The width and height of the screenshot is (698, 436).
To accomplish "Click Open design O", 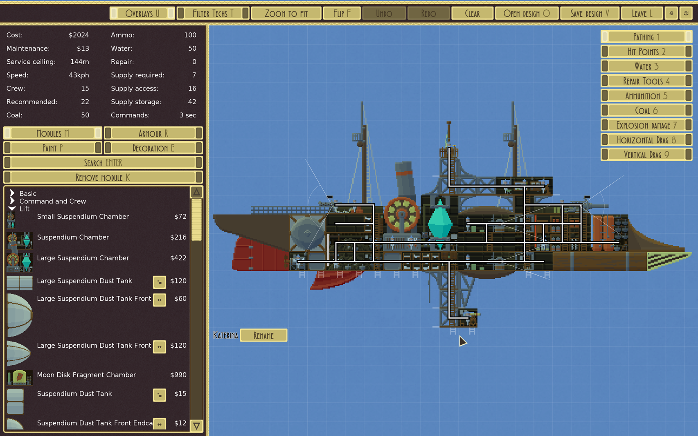I will tap(527, 13).
